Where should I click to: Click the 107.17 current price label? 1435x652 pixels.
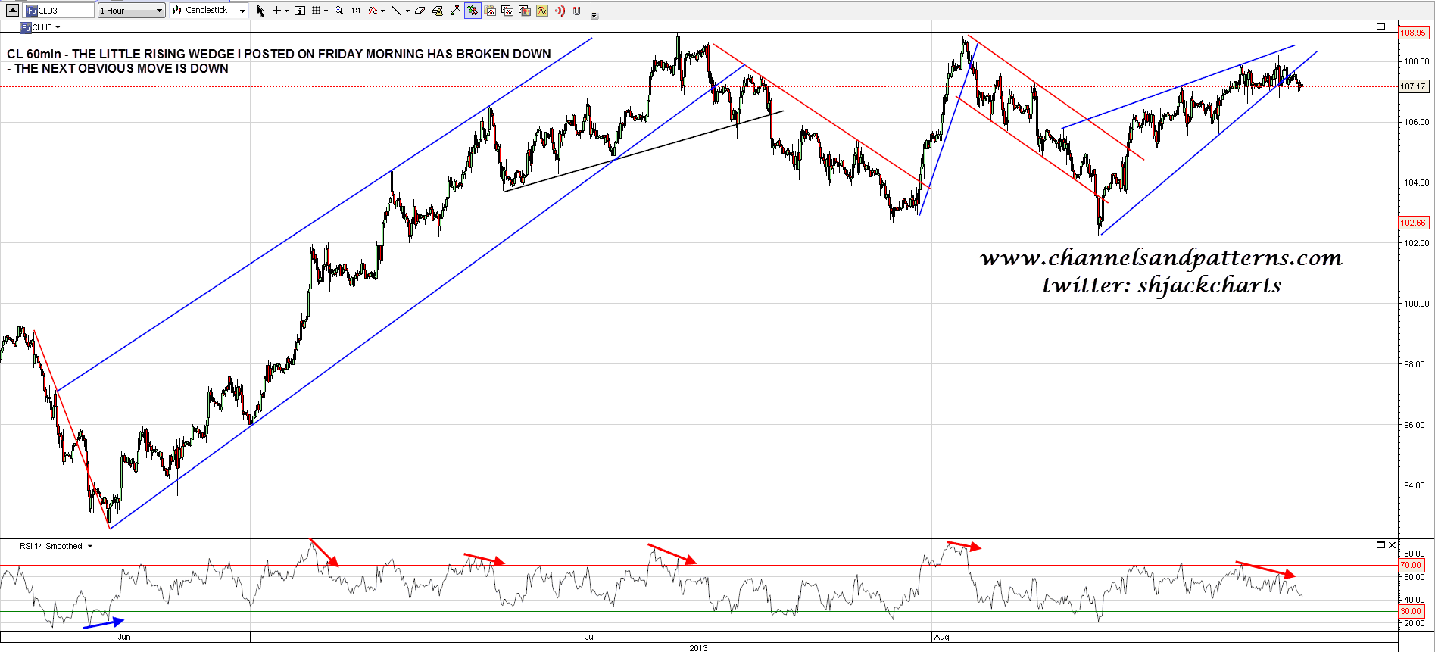coord(1413,86)
